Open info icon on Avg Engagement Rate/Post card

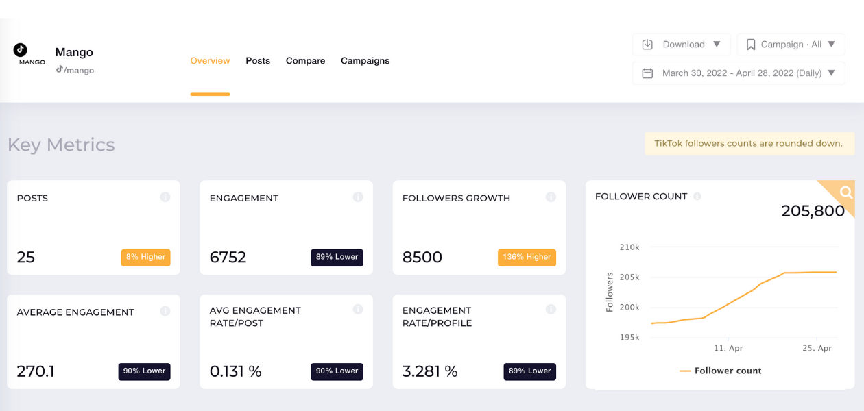[x=358, y=310]
